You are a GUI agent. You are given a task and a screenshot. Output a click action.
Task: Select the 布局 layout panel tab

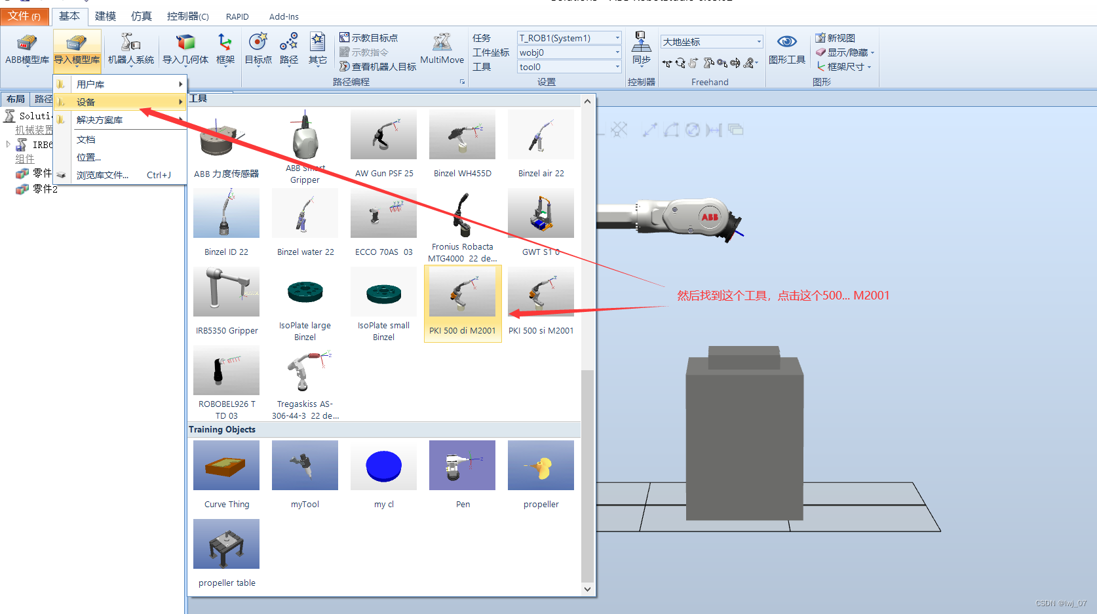pyautogui.click(x=16, y=99)
